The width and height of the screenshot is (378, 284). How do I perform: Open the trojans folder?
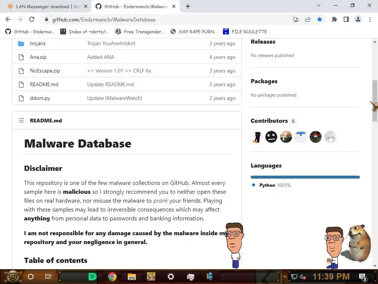[x=38, y=44]
